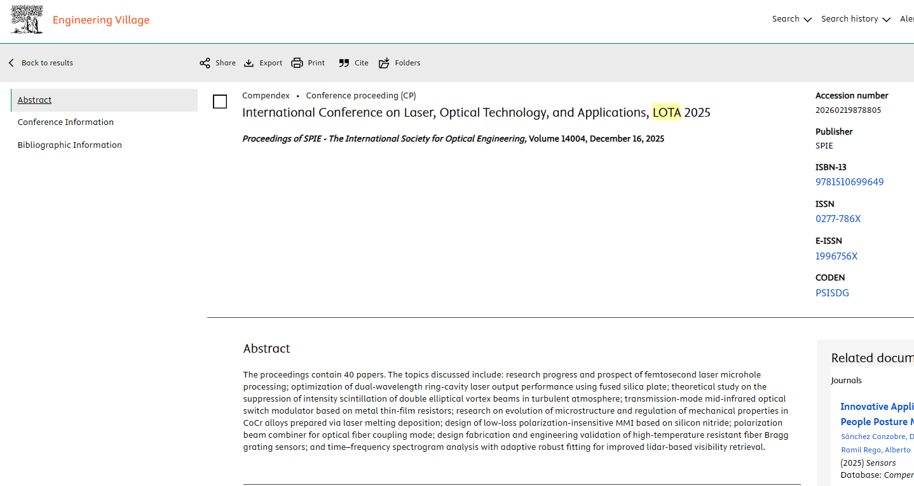Open ISBN-13 link 9781510699649

click(x=849, y=182)
